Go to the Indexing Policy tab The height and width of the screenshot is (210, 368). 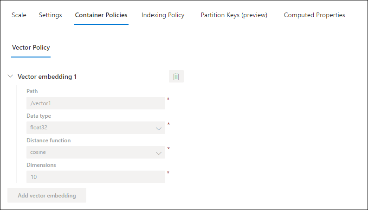tap(163, 15)
